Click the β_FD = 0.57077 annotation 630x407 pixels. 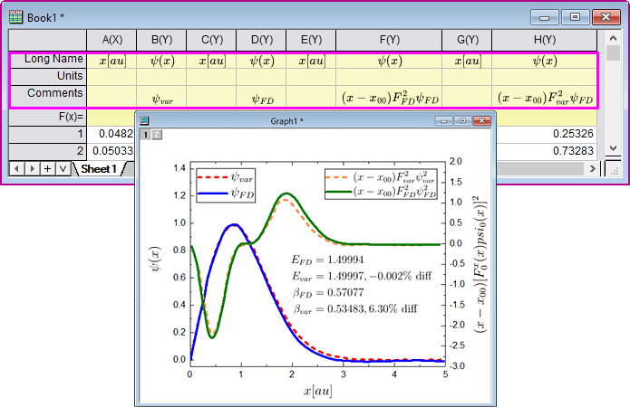tap(328, 293)
